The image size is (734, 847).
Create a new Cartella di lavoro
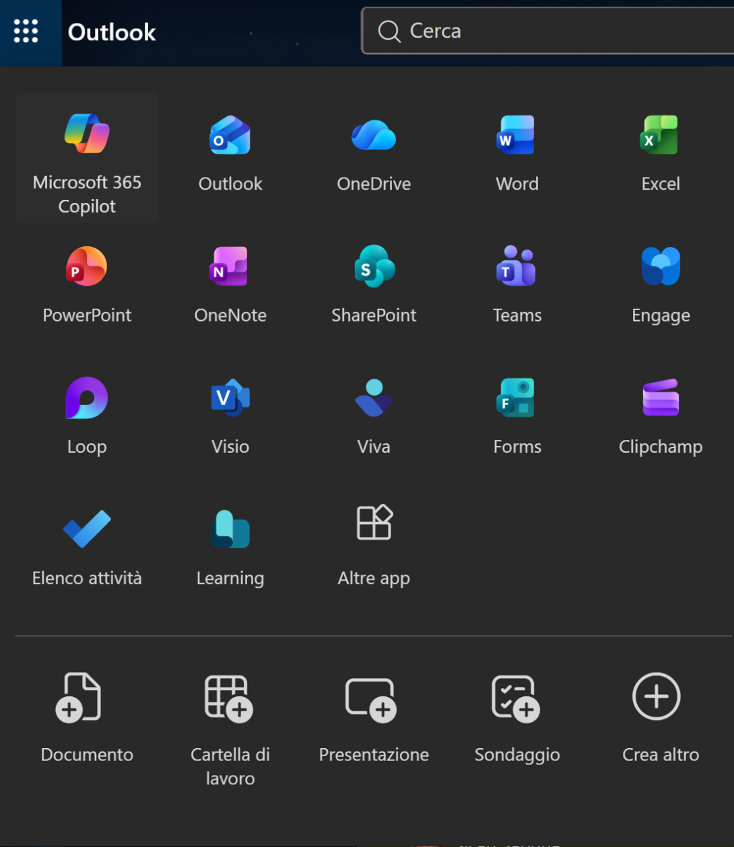coord(230,730)
